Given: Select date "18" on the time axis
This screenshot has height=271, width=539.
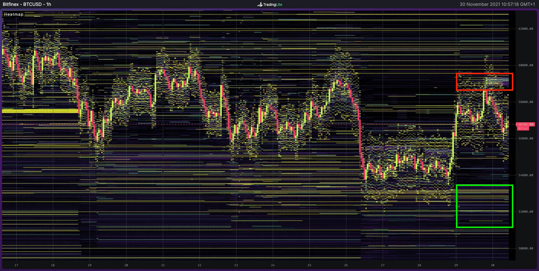Looking at the screenshot, I should pyautogui.click(x=53, y=265).
